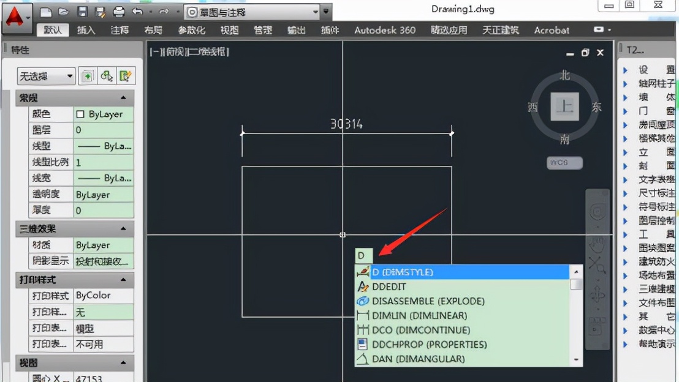
Task: Select the Pan hand tool in nav bar
Action: (597, 244)
